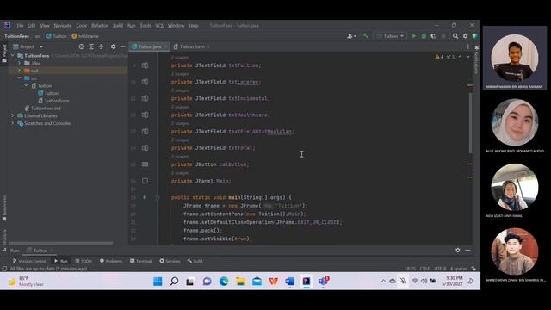551x310 pixels.
Task: Collapse the TuitionFees root node
Action: point(12,55)
